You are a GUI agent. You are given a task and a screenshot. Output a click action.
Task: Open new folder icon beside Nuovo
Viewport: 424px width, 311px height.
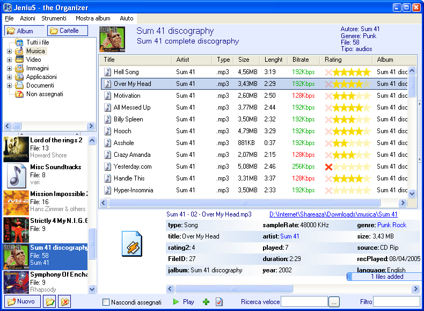[49, 301]
